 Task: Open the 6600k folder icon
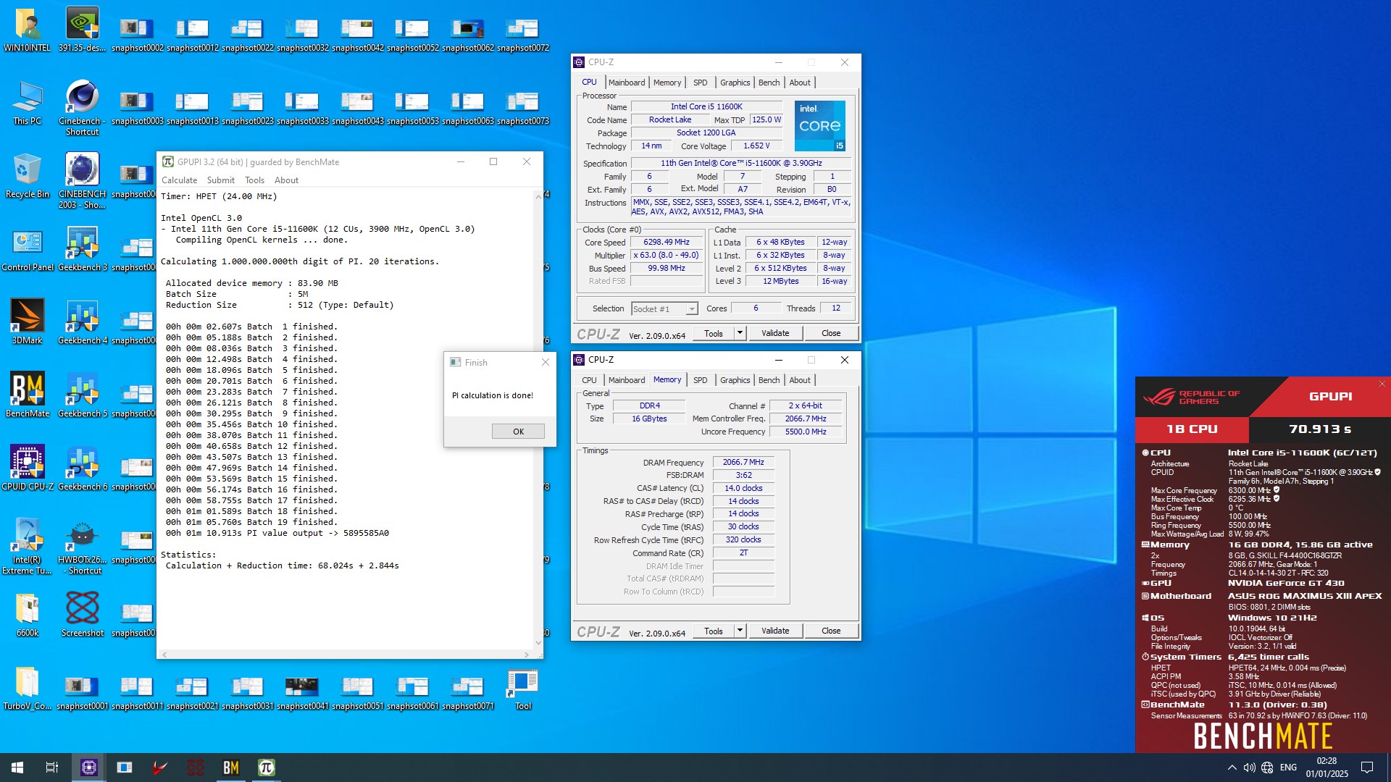click(x=28, y=615)
